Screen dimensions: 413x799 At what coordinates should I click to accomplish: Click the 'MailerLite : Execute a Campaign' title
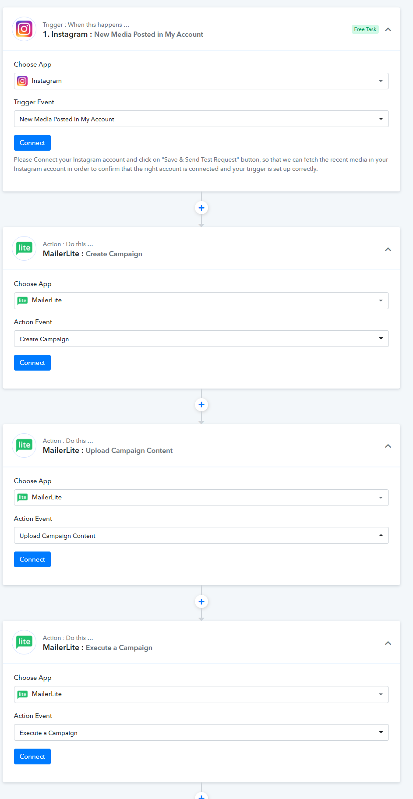[98, 647]
